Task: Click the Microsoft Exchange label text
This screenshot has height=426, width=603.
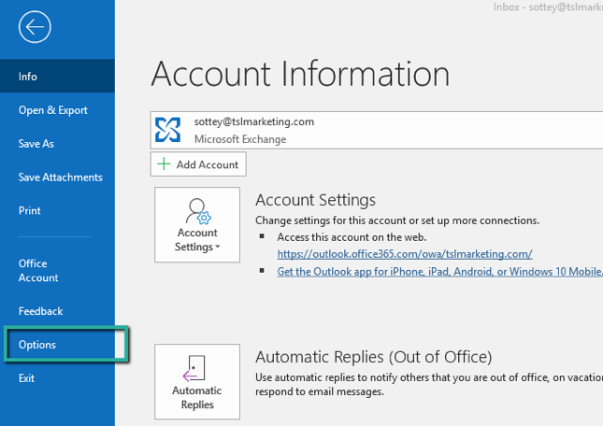Action: (240, 139)
